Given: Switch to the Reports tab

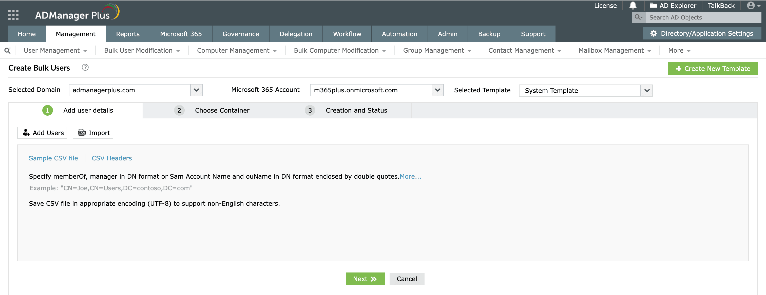Looking at the screenshot, I should pos(128,34).
